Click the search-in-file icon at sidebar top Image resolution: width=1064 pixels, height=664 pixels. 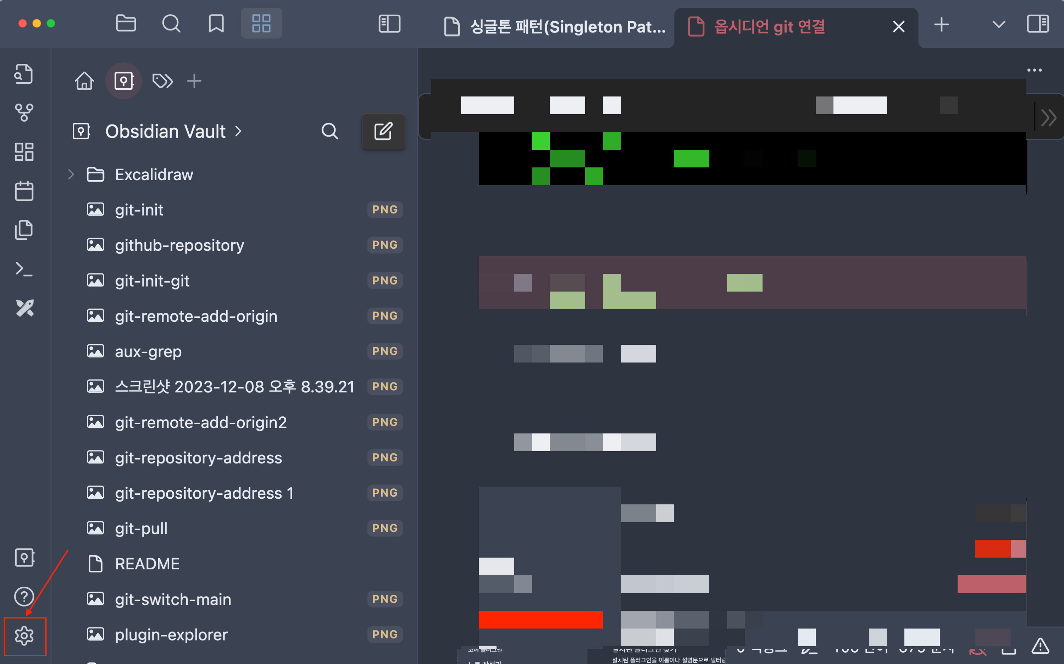coord(24,73)
